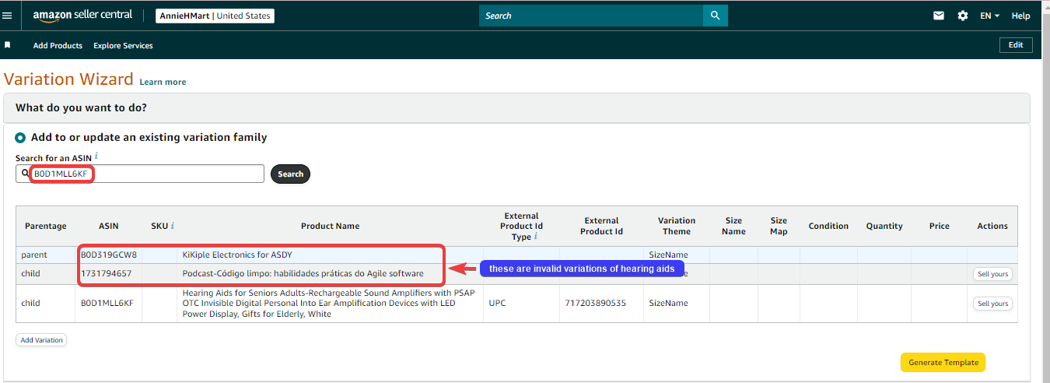Click Add Products in navigation bar
The height and width of the screenshot is (383, 1050).
tap(58, 45)
